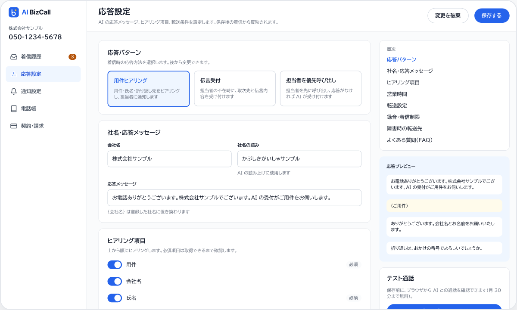This screenshot has width=517, height=310.
Task: Click the 着信履歴 inbox icon
Action: (14, 57)
